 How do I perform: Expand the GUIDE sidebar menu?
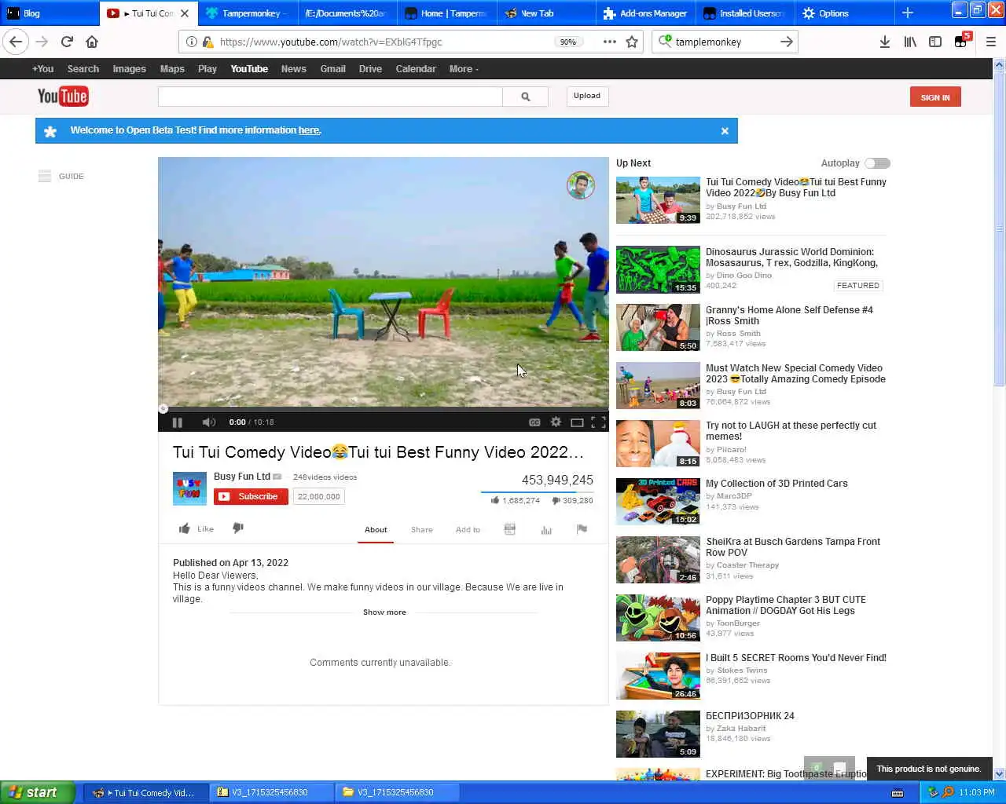click(61, 176)
